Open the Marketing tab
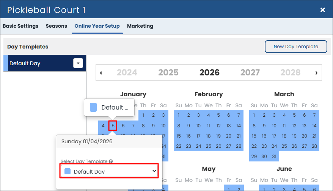Viewport: 333px width, 191px height. click(x=140, y=26)
